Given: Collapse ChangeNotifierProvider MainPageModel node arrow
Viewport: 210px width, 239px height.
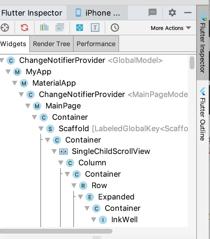Looking at the screenshot, I should pyautogui.click(x=21, y=95).
